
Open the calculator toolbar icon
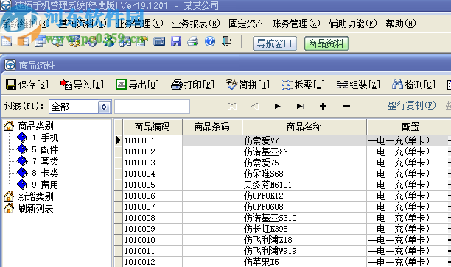click(x=159, y=42)
